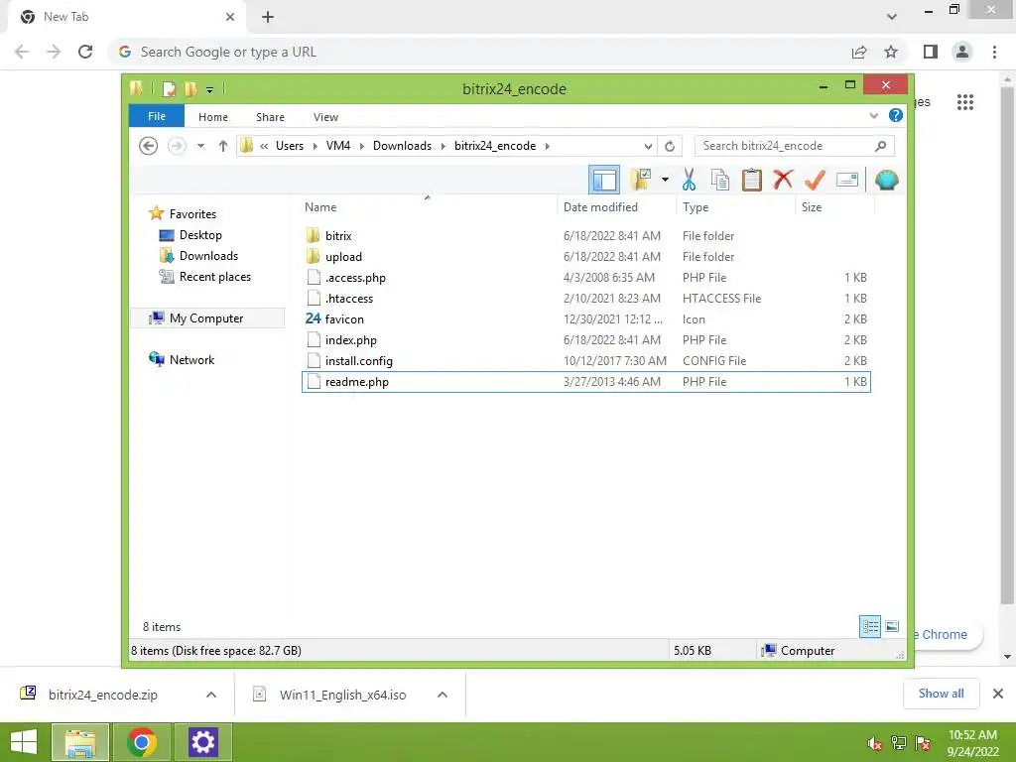Click the blue shell icon
Screen dimensions: 1016x762
coord(886,180)
